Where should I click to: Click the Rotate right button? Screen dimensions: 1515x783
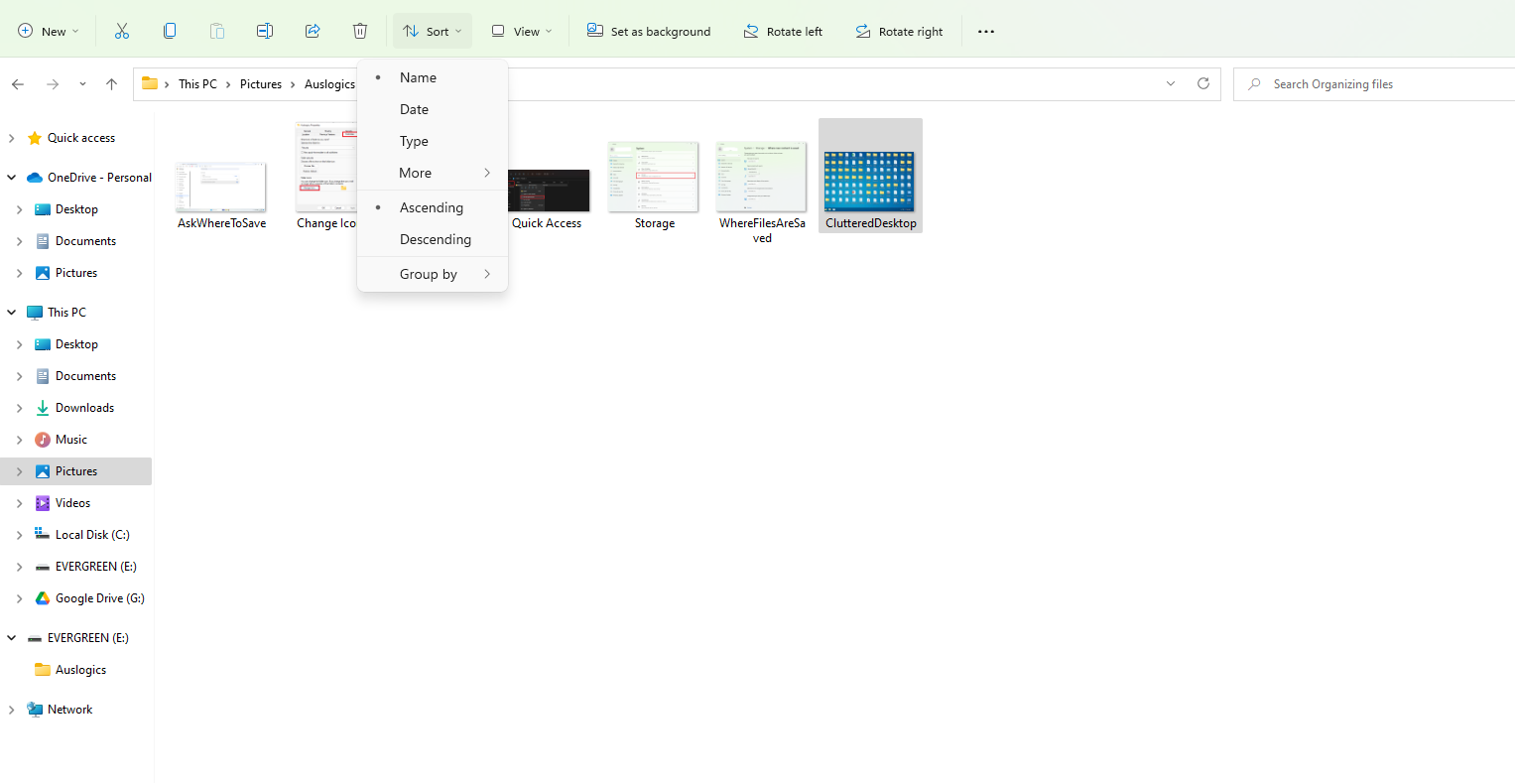coord(899,32)
